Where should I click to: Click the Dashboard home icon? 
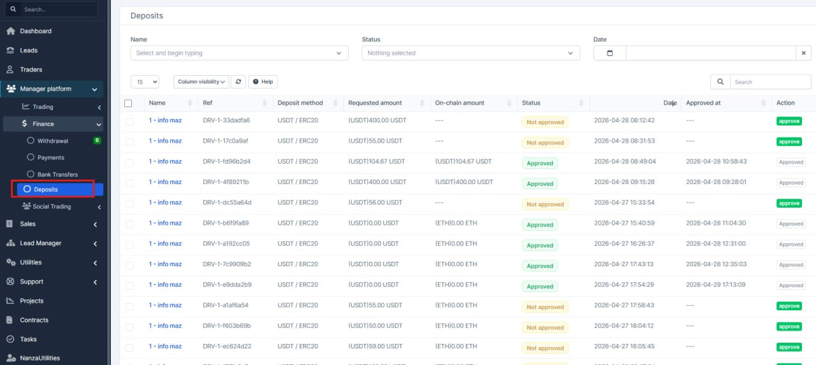click(x=10, y=31)
